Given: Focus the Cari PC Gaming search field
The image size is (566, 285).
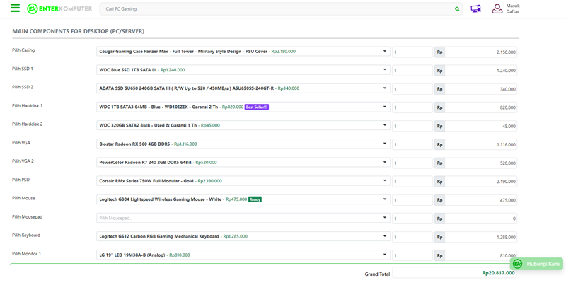Looking at the screenshot, I should tap(276, 9).
